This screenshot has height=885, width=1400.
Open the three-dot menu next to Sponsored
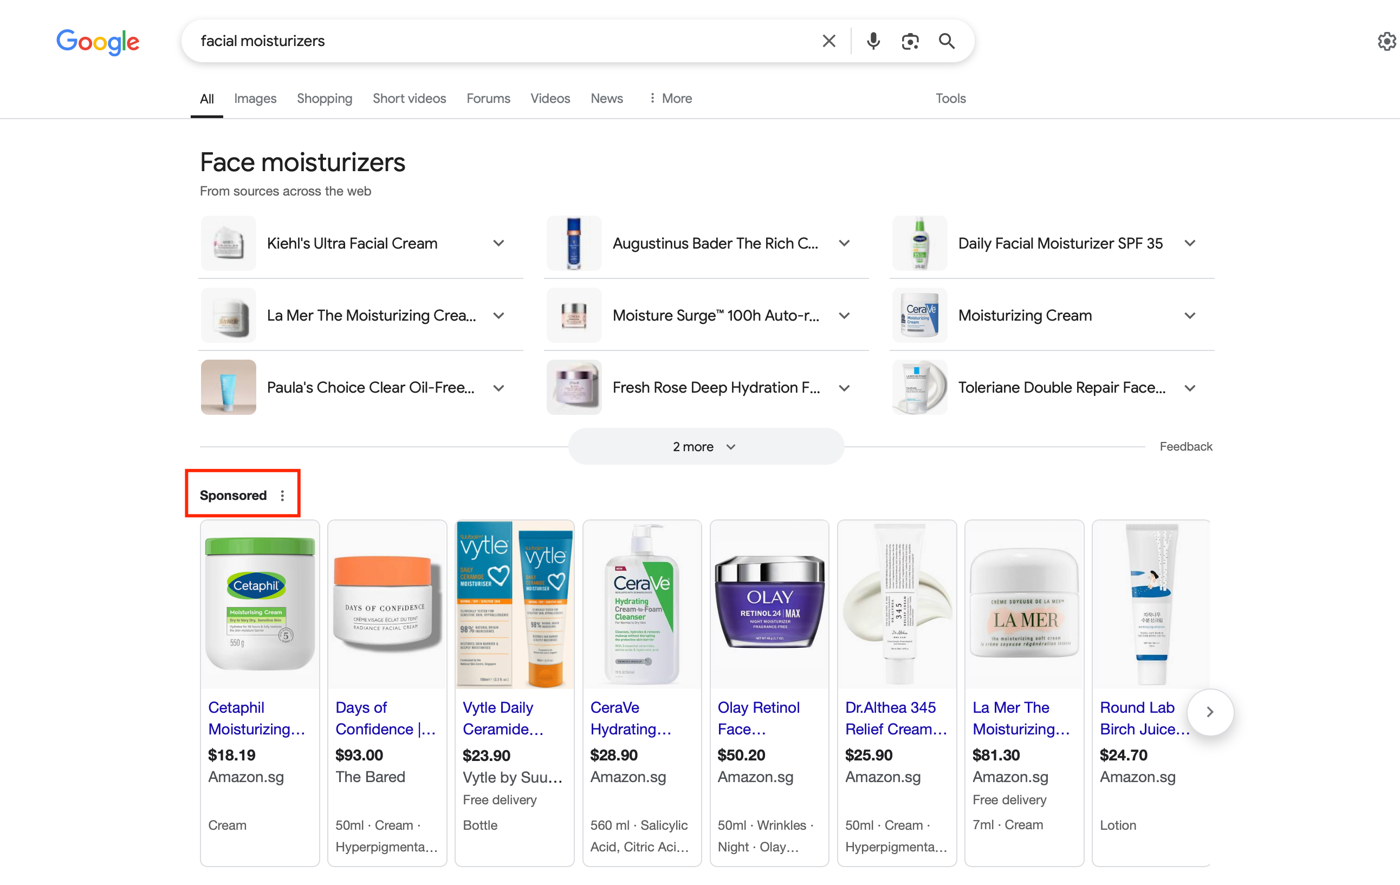click(x=283, y=495)
